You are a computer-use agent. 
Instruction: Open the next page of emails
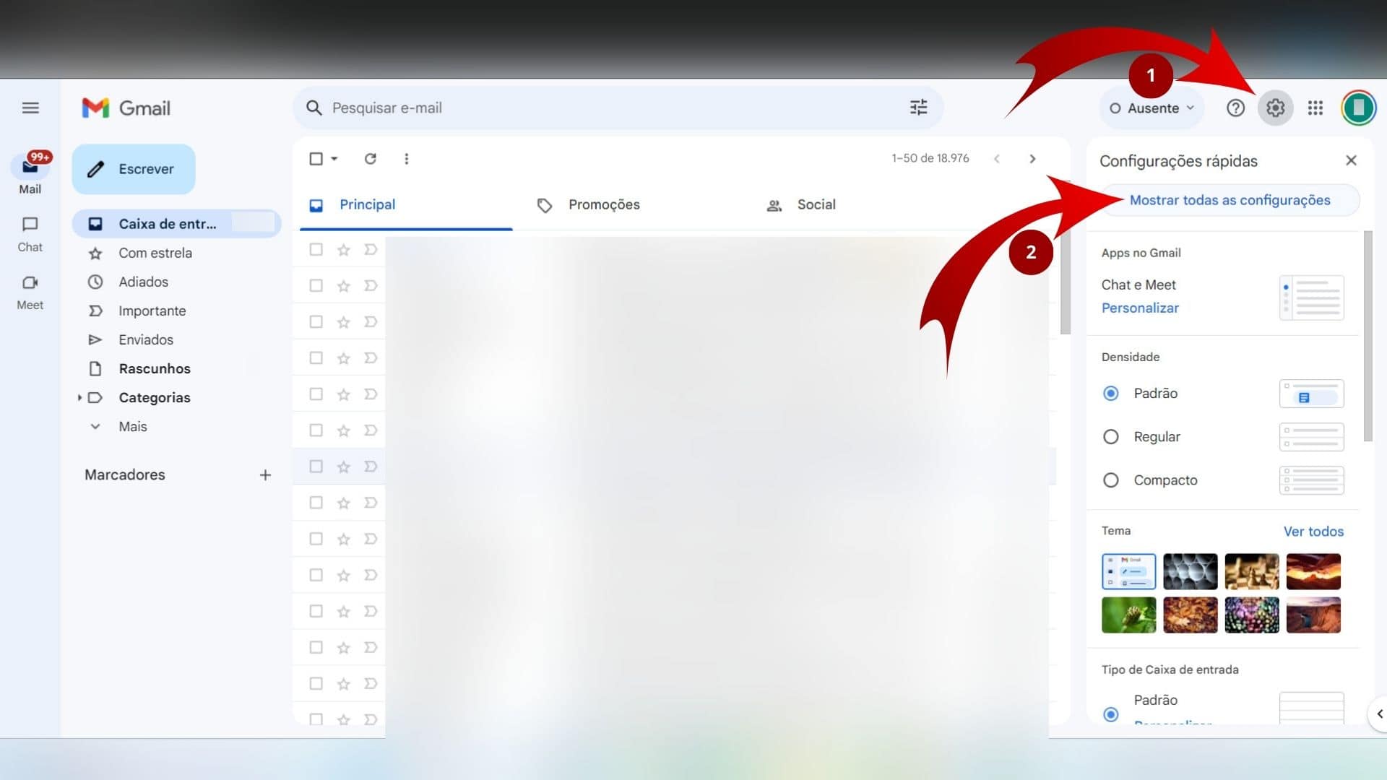tap(1032, 158)
